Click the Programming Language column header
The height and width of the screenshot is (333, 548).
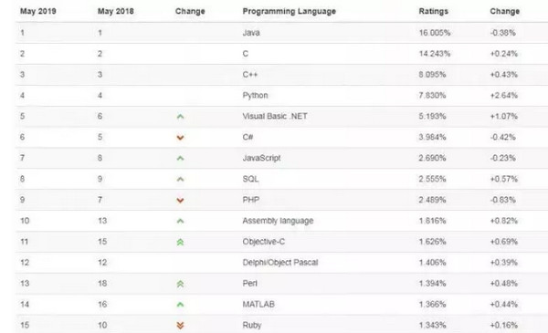(289, 11)
